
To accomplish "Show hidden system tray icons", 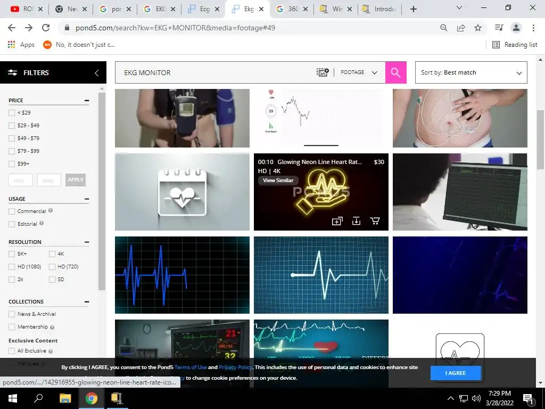I will [450, 398].
